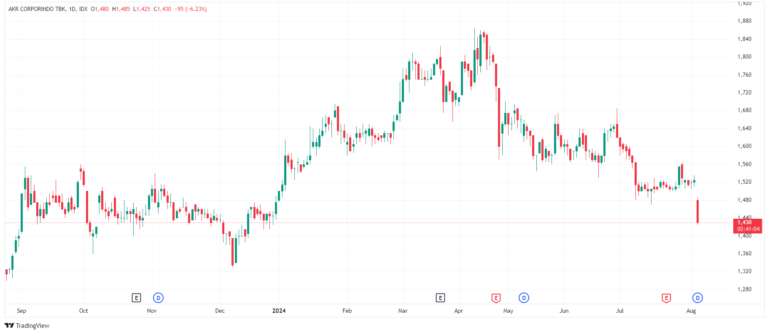Image resolution: width=767 pixels, height=330 pixels.
Task: Click the AKR CORPORINDO TBK symbol title
Action: pyautogui.click(x=37, y=9)
